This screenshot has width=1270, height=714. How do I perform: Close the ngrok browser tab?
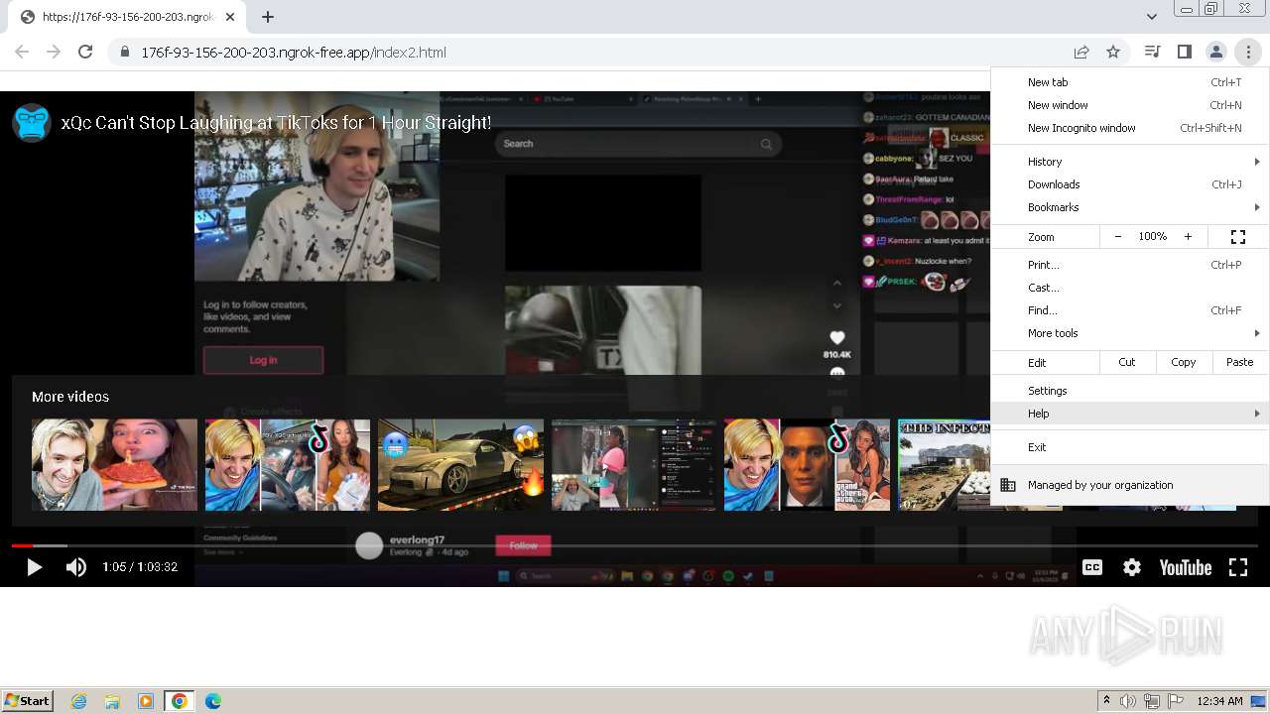click(x=230, y=17)
